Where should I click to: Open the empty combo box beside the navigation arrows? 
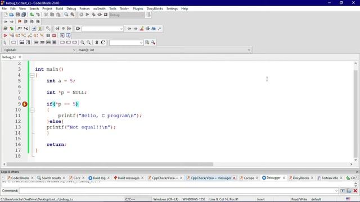tap(102, 29)
